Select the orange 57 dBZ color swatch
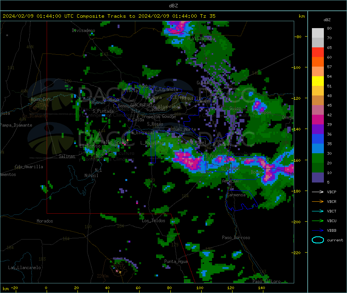Viewport: 347px width, 293px height. [x=318, y=62]
